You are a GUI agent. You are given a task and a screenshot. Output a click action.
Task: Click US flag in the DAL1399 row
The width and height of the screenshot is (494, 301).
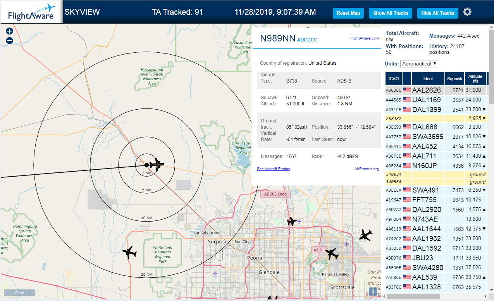407,110
